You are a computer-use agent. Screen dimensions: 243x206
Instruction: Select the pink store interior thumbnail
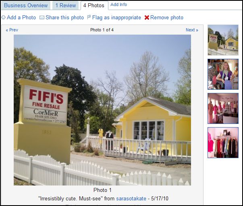click(x=223, y=108)
